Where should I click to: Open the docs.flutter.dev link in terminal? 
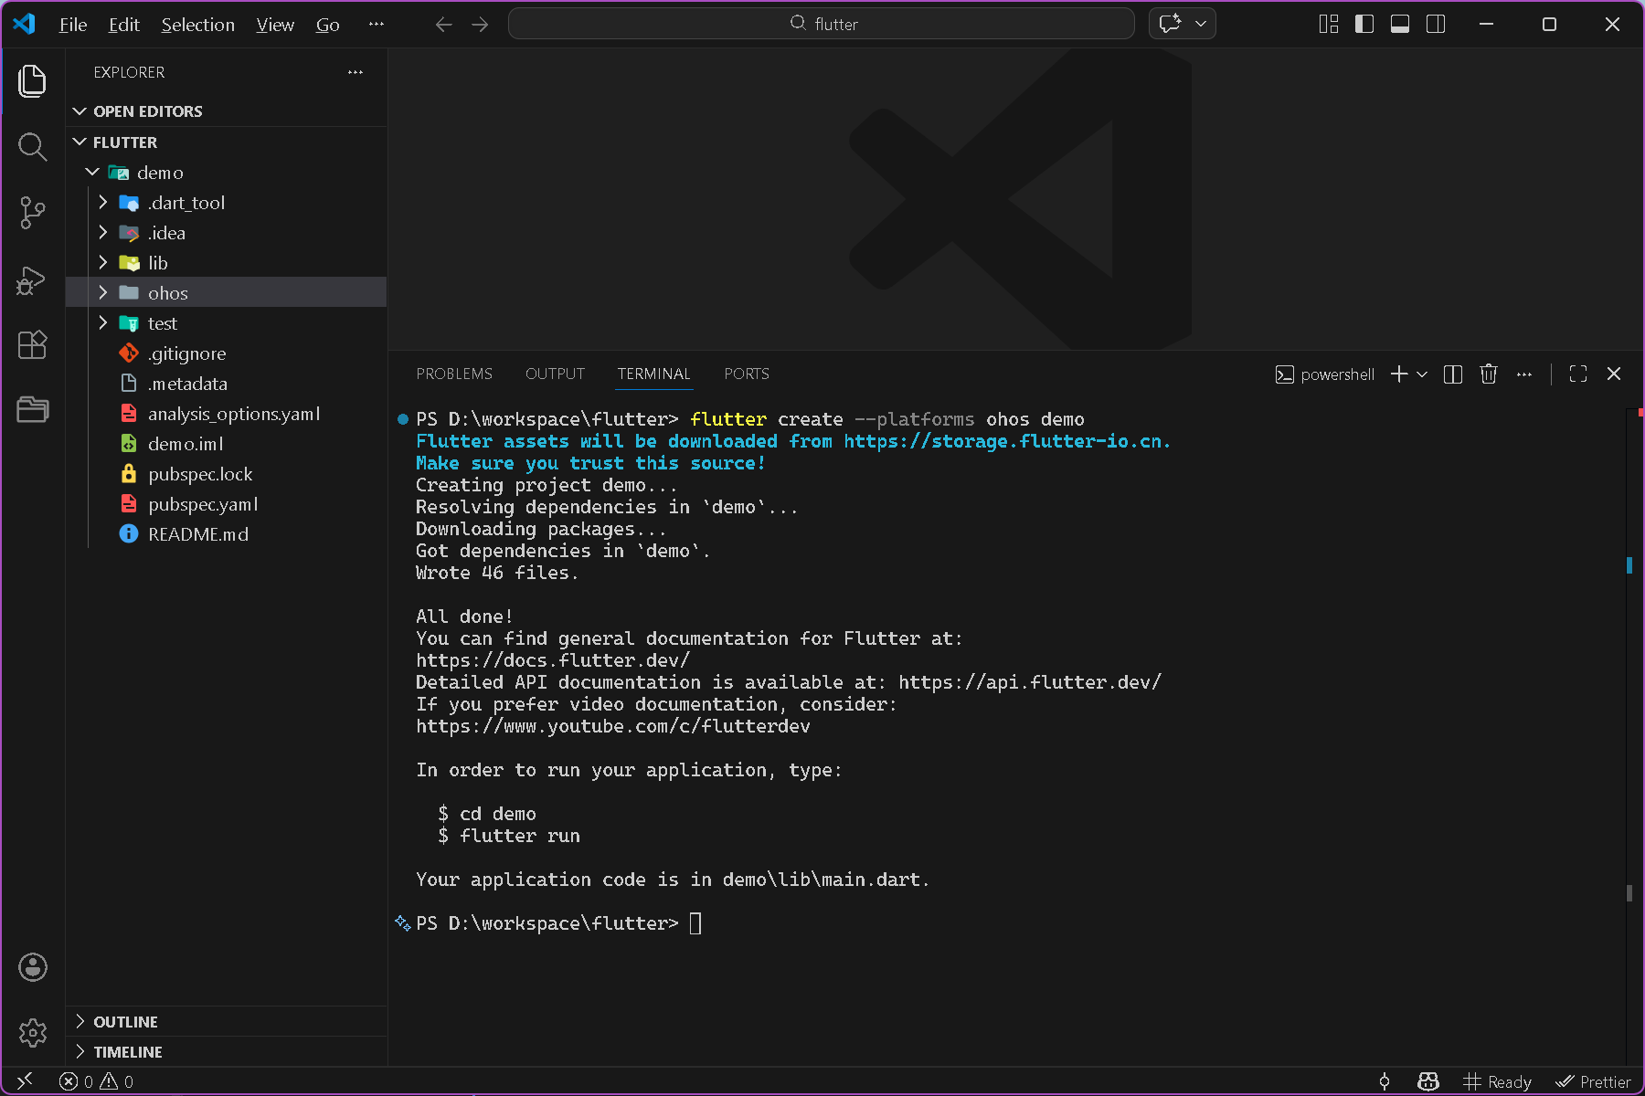[x=553, y=660]
